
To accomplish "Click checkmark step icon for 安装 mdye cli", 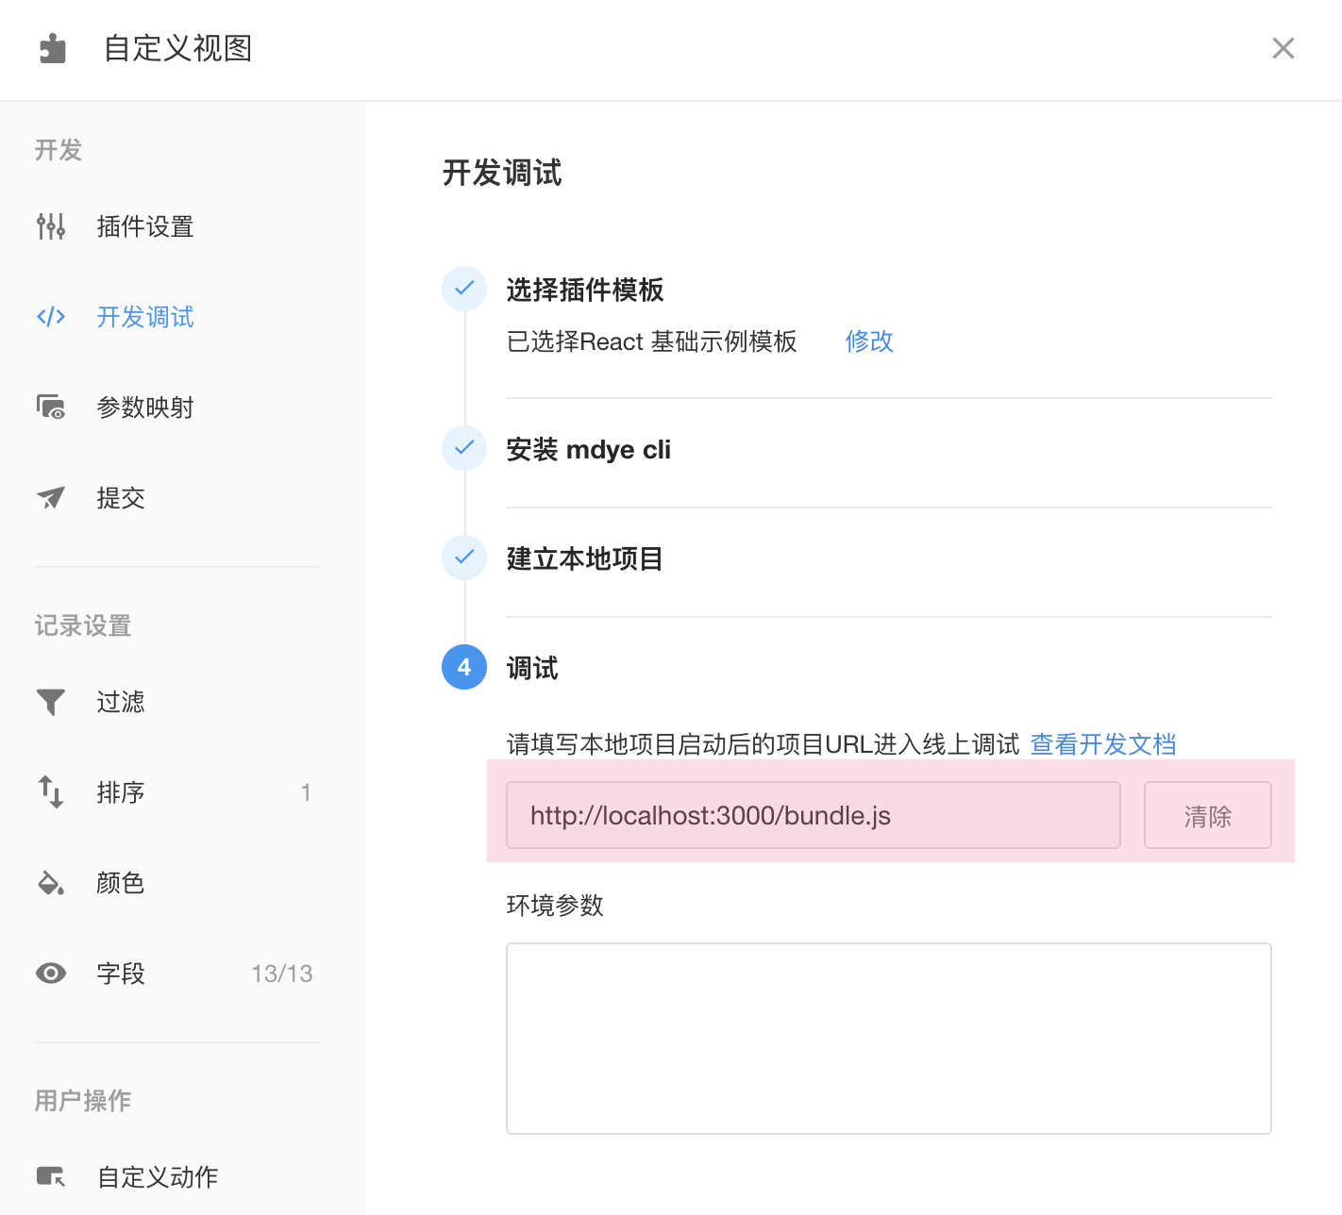I will [464, 448].
